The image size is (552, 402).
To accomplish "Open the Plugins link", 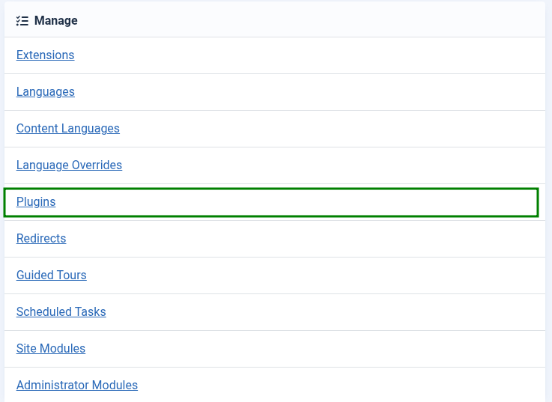I will pyautogui.click(x=36, y=202).
